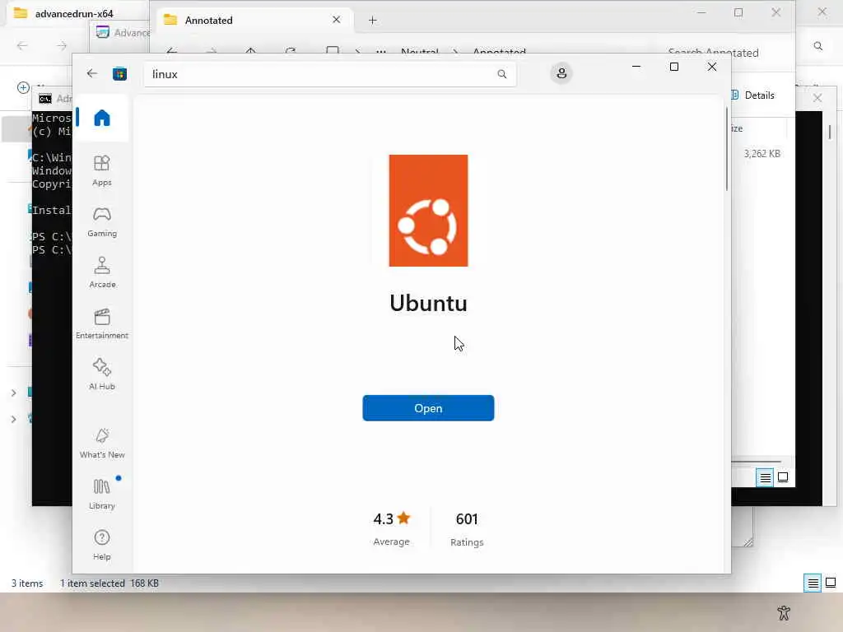Switch to the advancedrun-x64 Explorer tab

click(x=75, y=13)
